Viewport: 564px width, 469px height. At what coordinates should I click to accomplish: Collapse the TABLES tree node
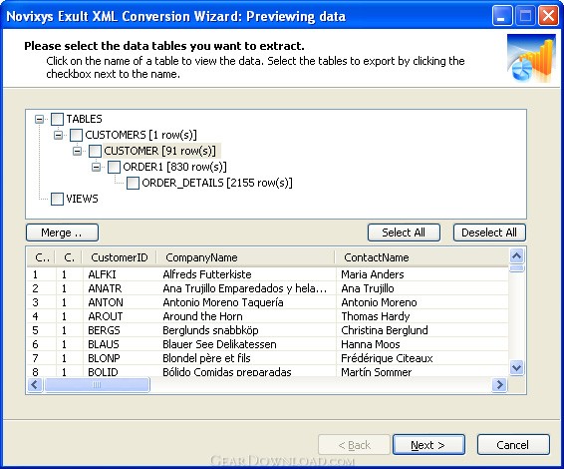[x=39, y=119]
